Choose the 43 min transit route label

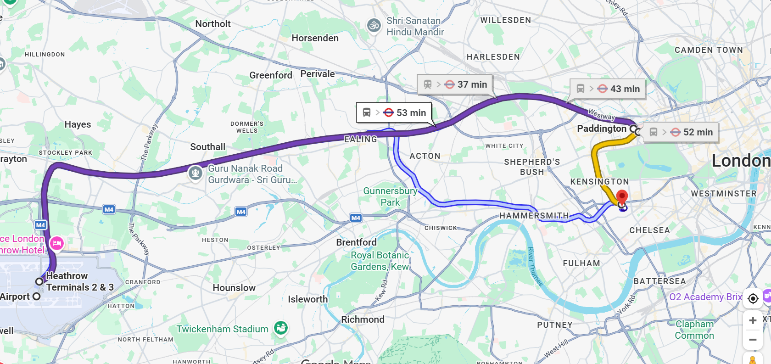[x=608, y=89]
